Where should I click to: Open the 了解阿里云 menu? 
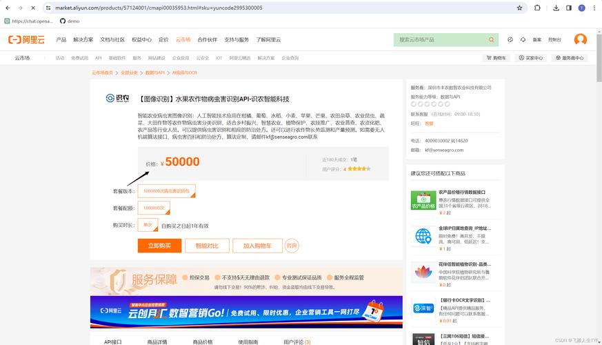(x=268, y=39)
